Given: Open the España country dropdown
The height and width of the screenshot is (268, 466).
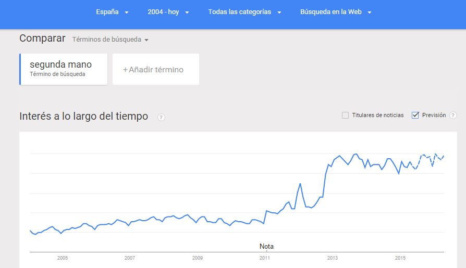Looking at the screenshot, I should [112, 12].
